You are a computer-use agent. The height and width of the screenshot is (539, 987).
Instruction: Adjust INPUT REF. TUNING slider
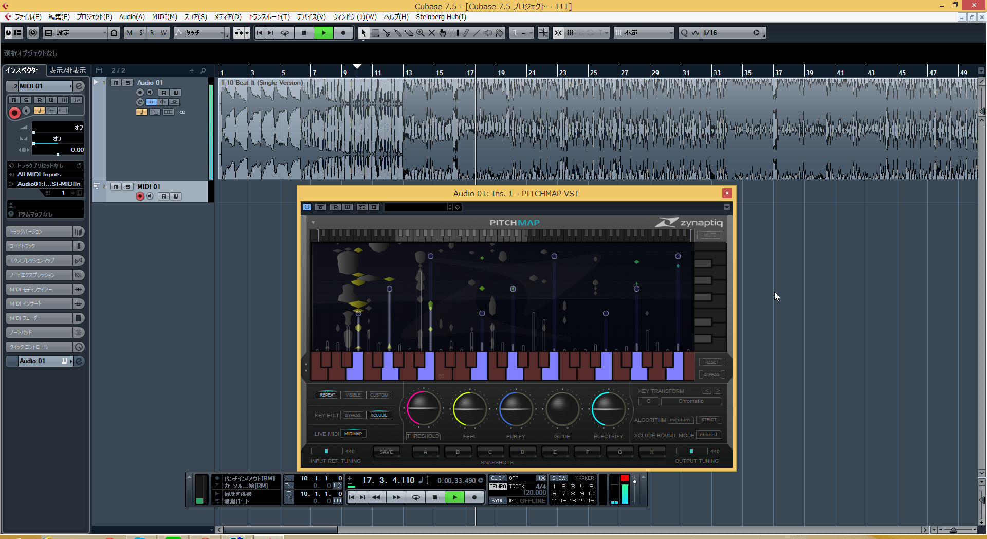[326, 452]
